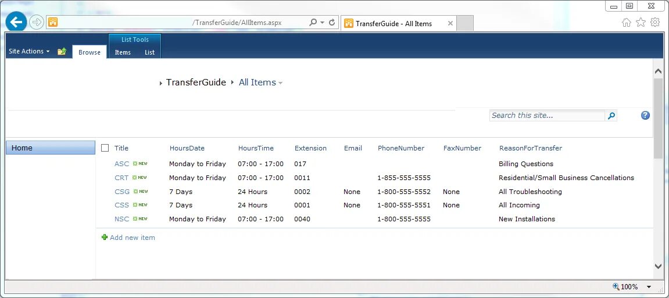Click Home in the left navigation
This screenshot has width=669, height=298.
[51, 148]
